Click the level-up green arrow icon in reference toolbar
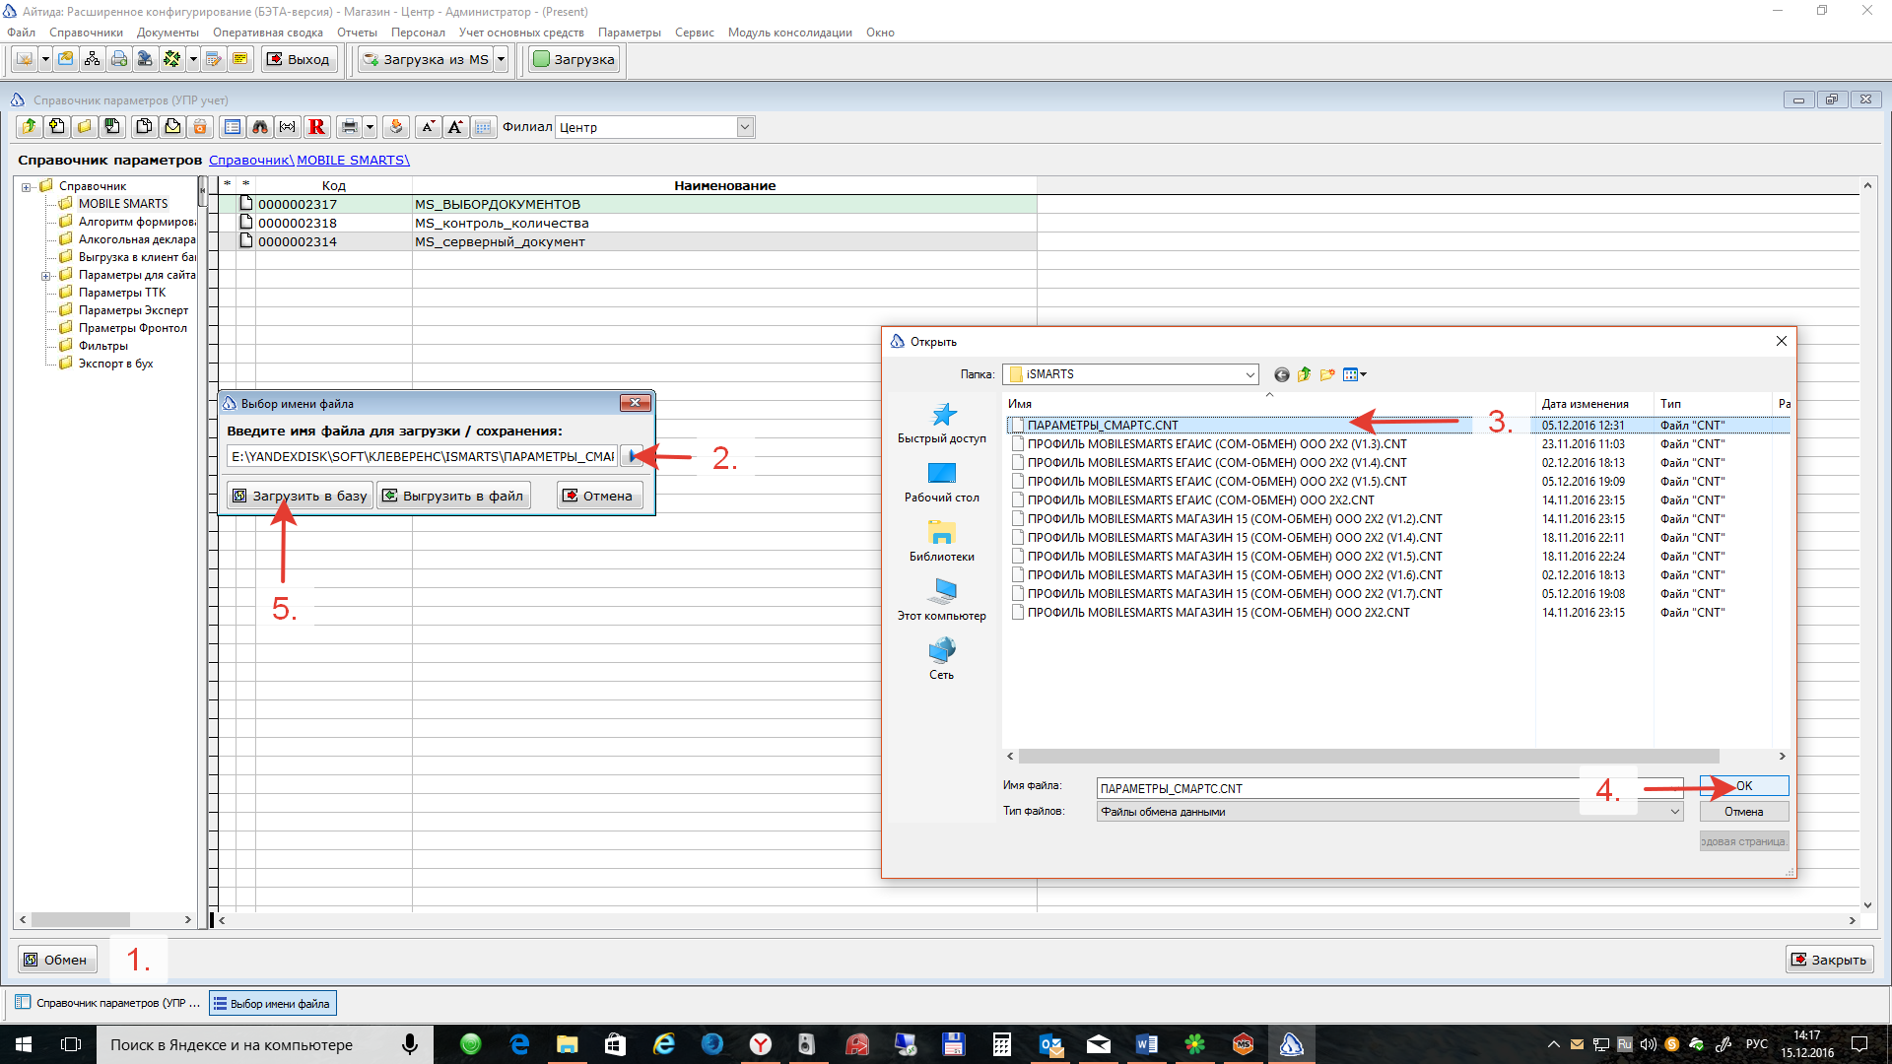The image size is (1892, 1064). tap(30, 126)
